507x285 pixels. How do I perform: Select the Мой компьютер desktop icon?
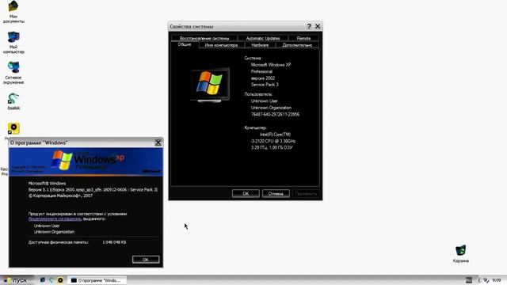pyautogui.click(x=13, y=42)
